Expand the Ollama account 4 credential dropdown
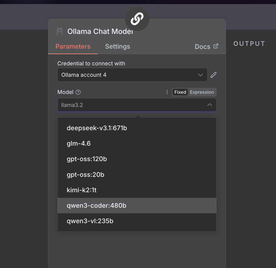 pos(132,75)
